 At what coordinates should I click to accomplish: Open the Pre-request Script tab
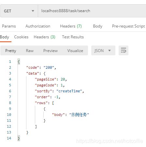pyautogui.click(x=128, y=26)
